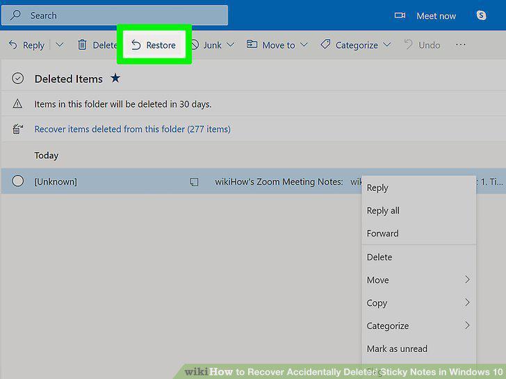This screenshot has width=506, height=379.
Task: Click the Delete trash can icon
Action: (x=82, y=45)
